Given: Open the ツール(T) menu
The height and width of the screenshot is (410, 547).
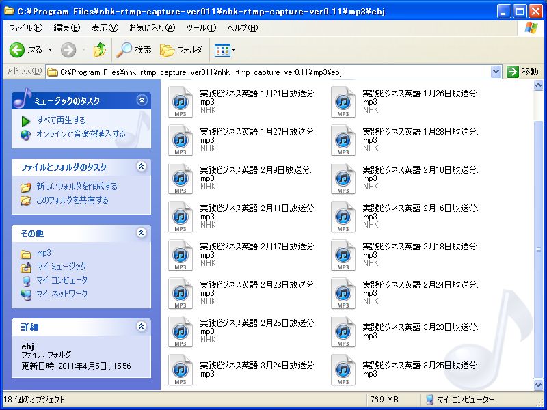Looking at the screenshot, I should pos(201,28).
